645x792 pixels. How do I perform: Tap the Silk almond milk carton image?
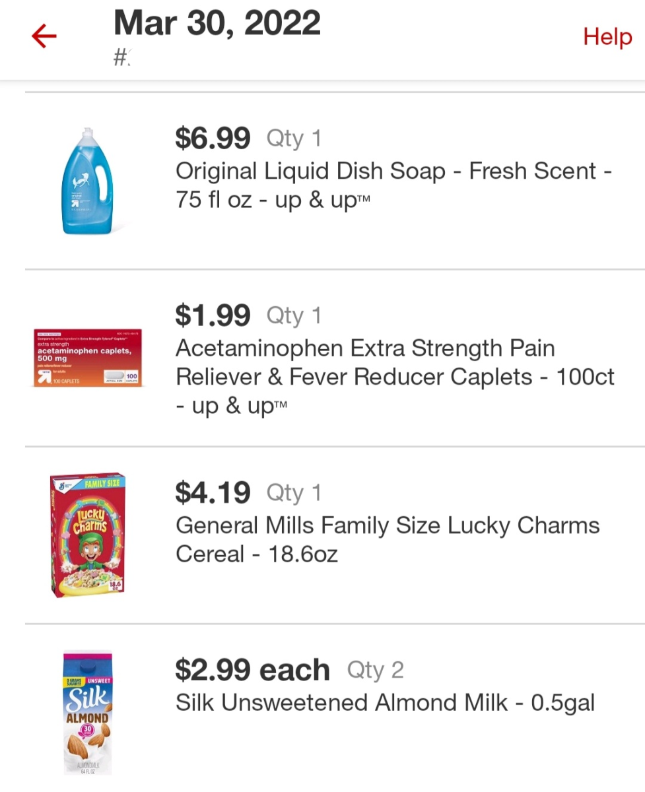[x=87, y=711]
